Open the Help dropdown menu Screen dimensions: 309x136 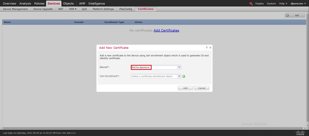coord(283,3)
